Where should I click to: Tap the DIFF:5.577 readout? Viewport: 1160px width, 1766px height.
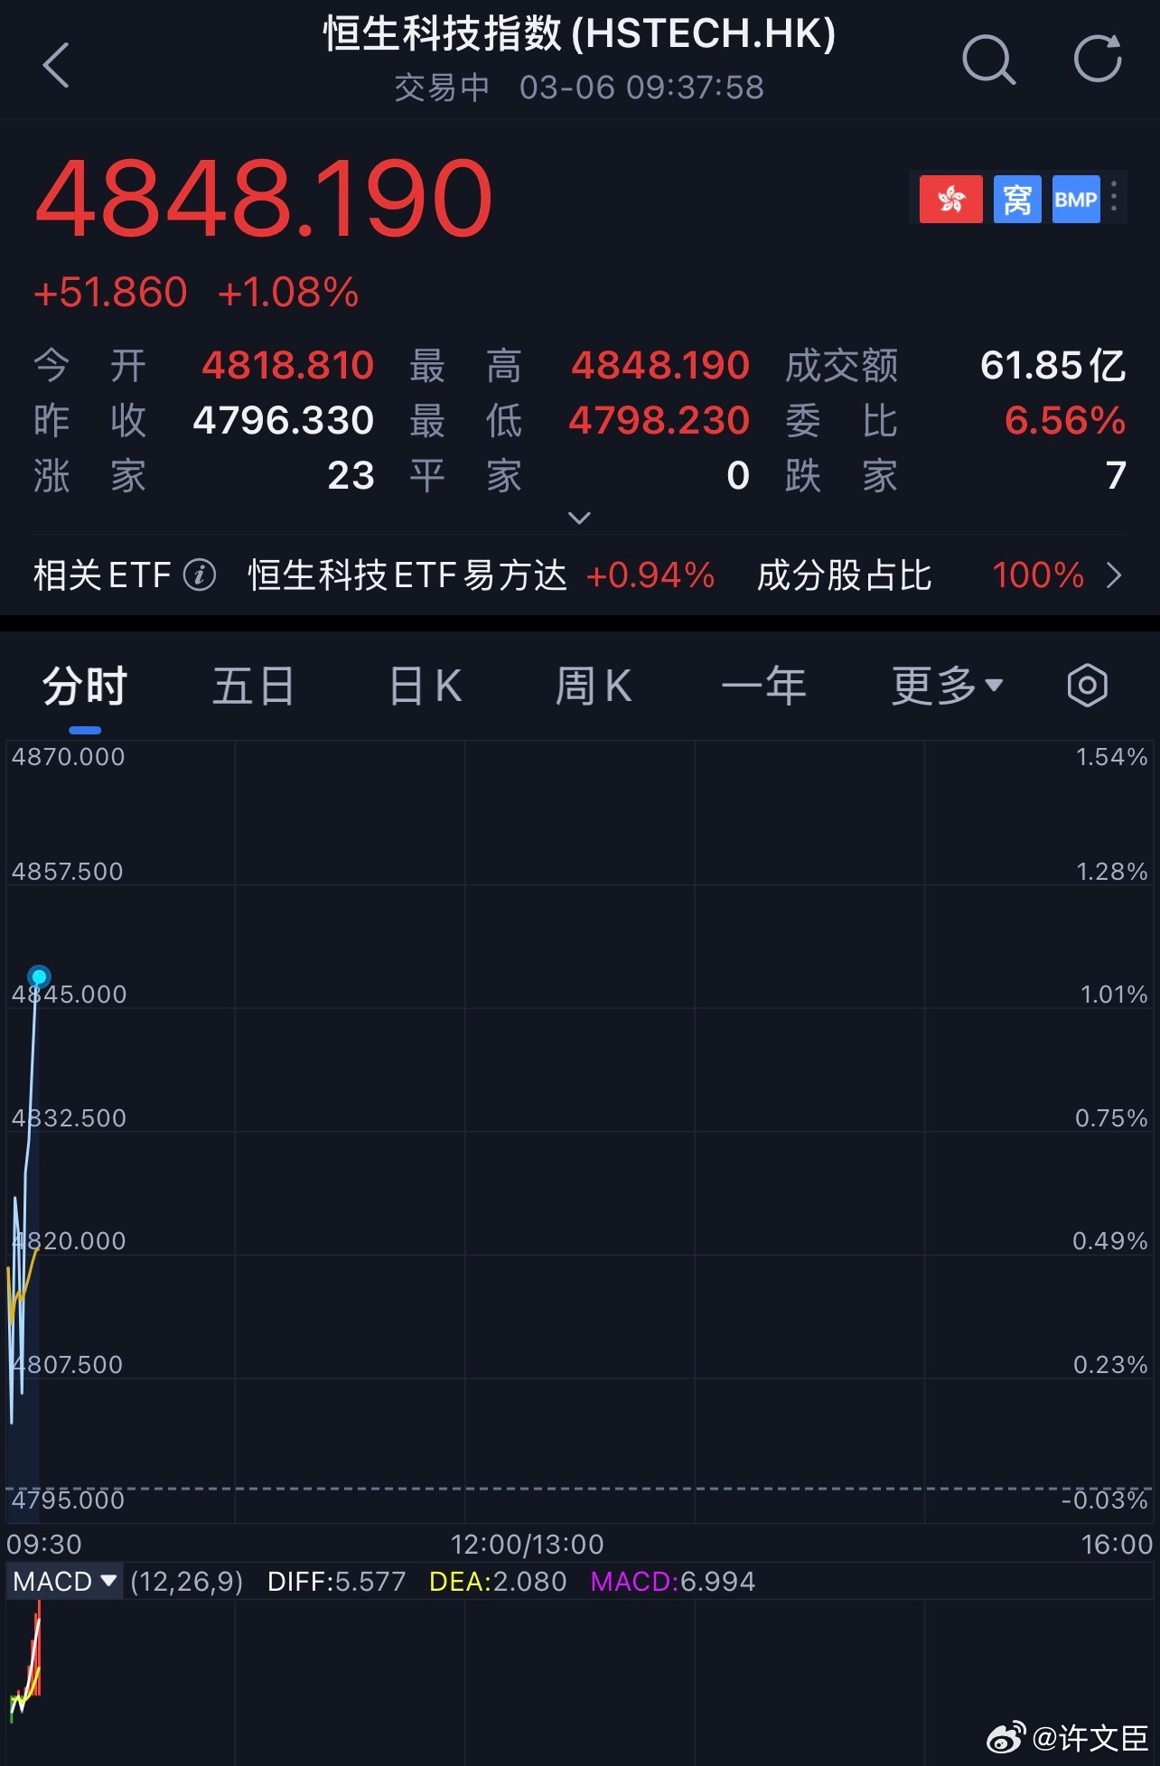coord(336,1582)
